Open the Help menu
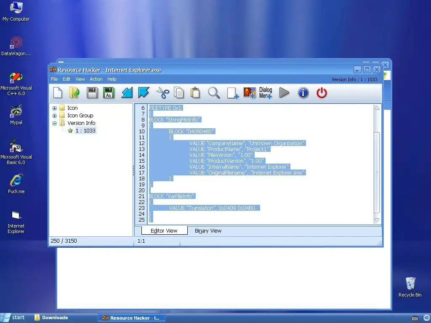Viewport: 431px width, 323px height. [112, 79]
